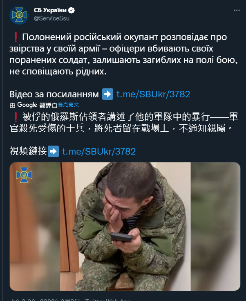Click the tweet timestamp below the video
Viewport: 246px width, 301px height.
(45, 300)
